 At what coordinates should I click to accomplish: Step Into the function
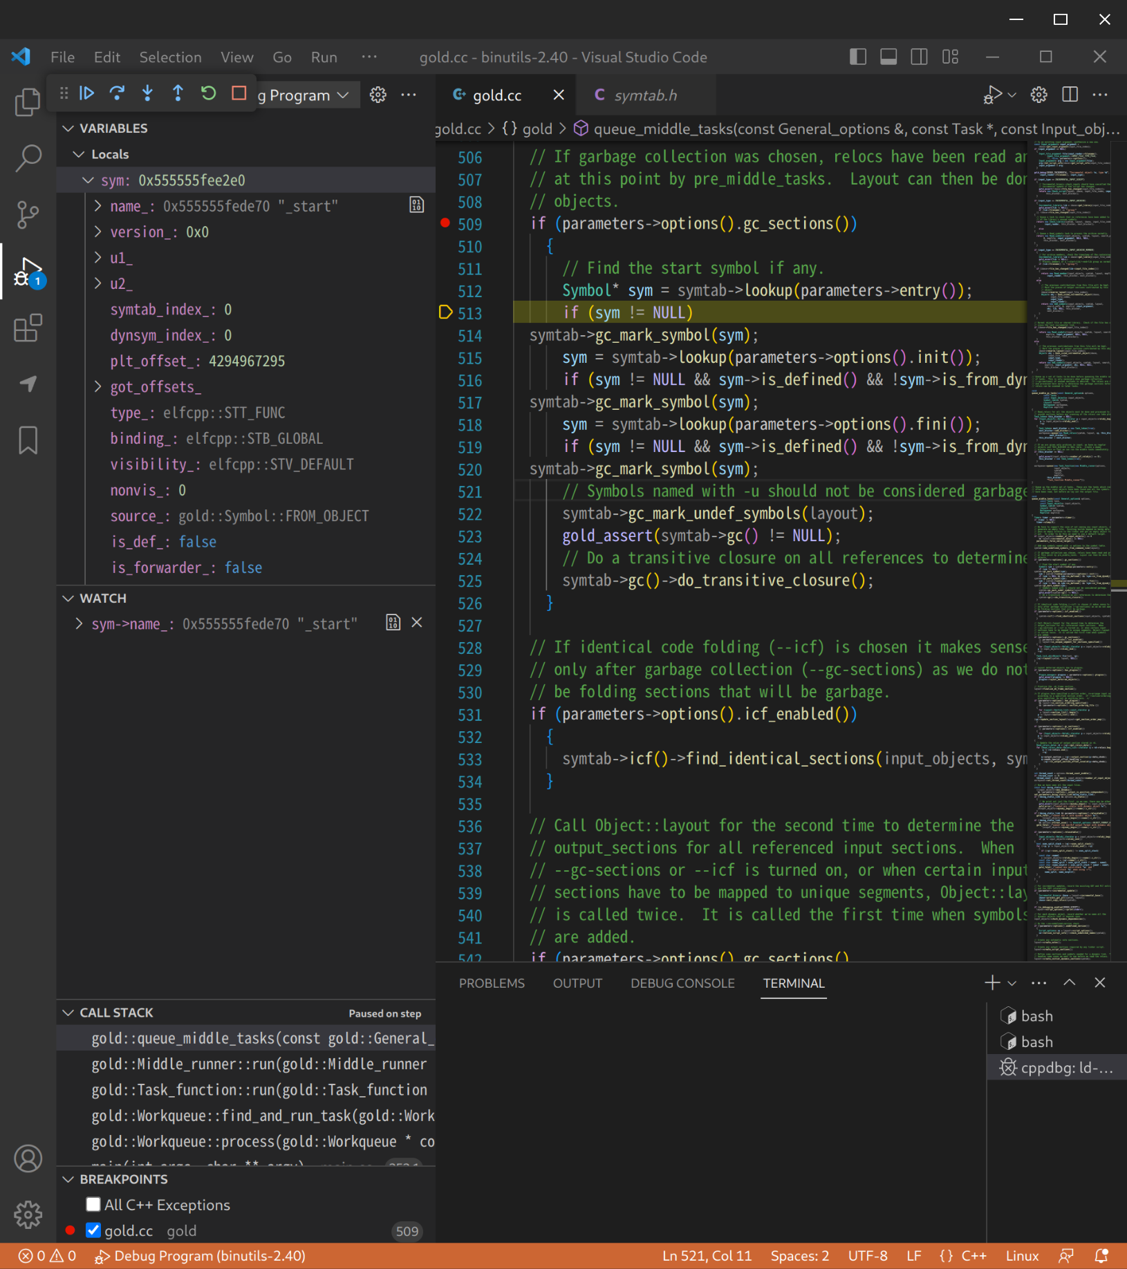[147, 93]
